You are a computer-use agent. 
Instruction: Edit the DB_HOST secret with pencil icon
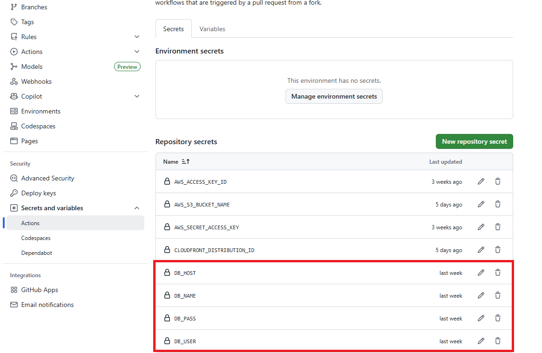coord(481,273)
